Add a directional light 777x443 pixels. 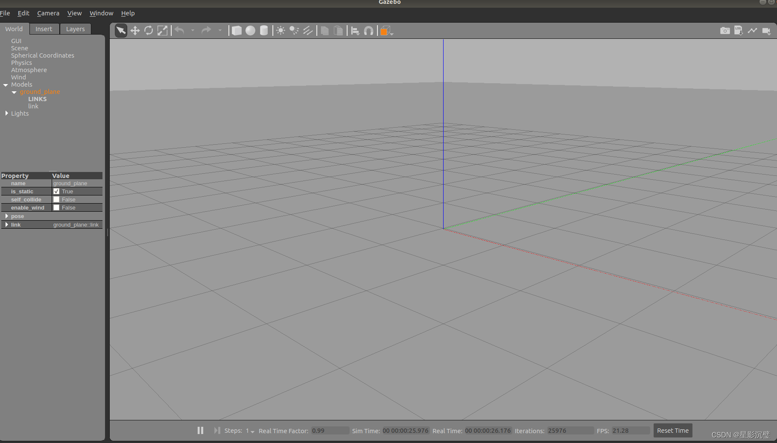click(x=308, y=31)
